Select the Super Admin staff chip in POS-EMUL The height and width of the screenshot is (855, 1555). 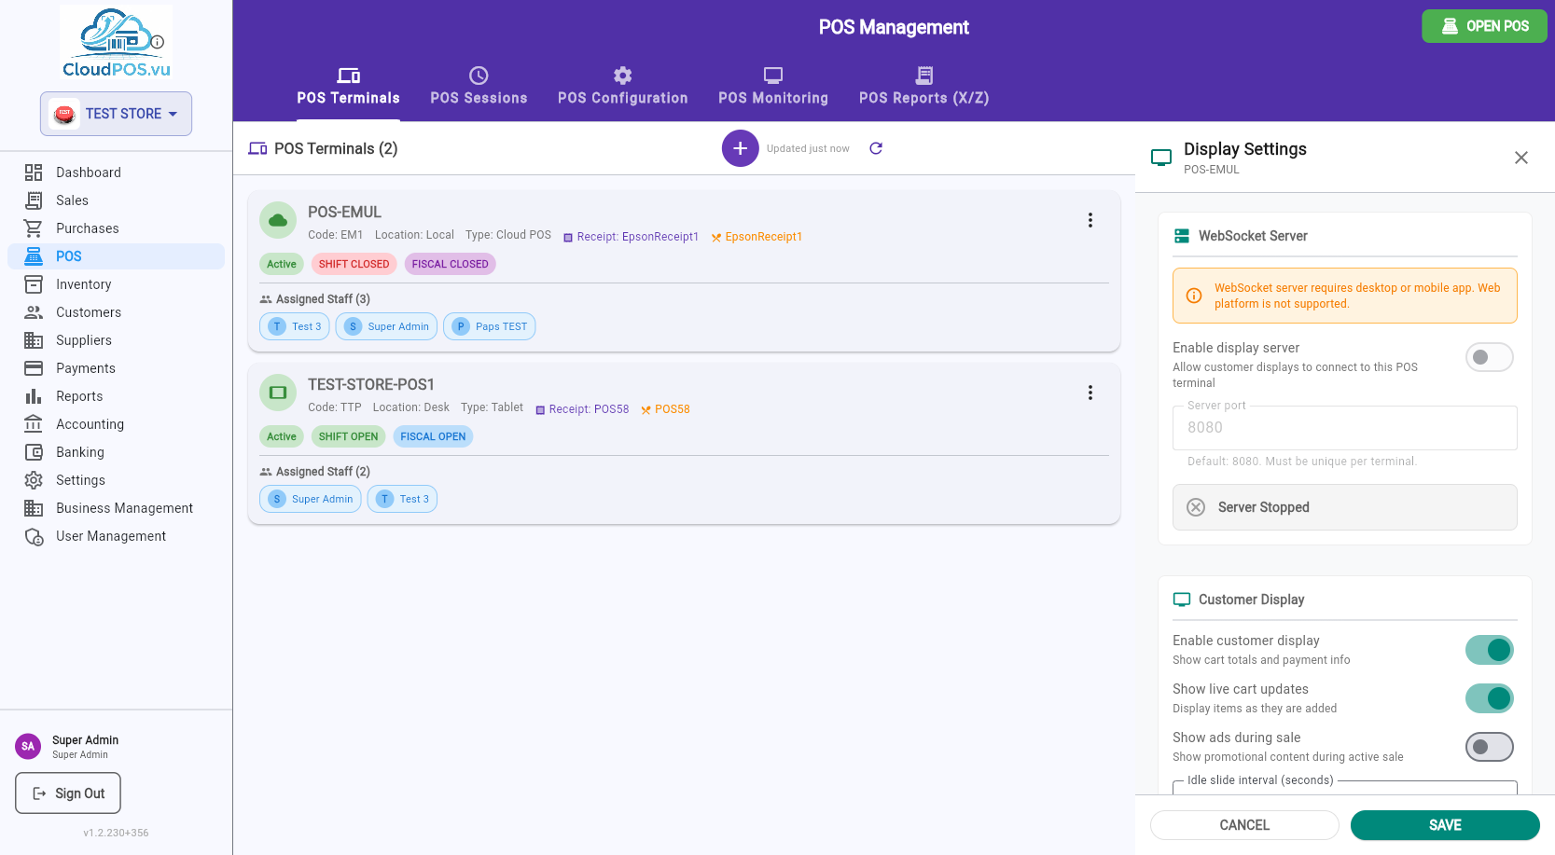tap(386, 326)
